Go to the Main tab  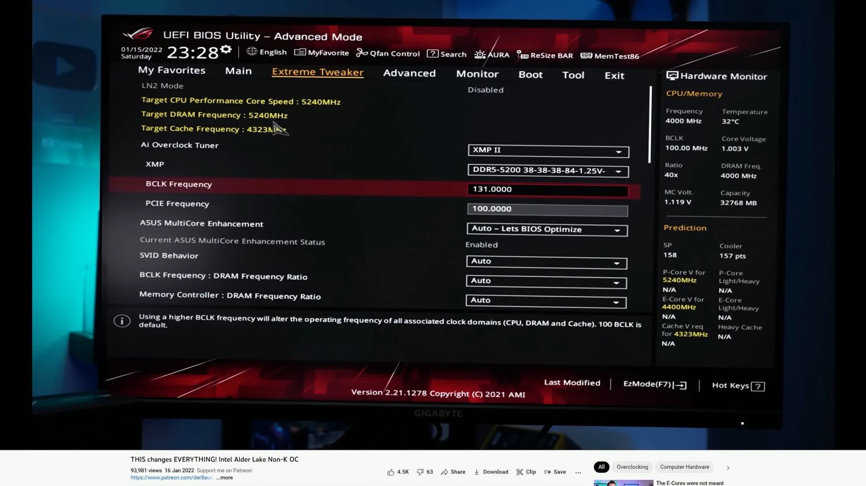(x=238, y=71)
